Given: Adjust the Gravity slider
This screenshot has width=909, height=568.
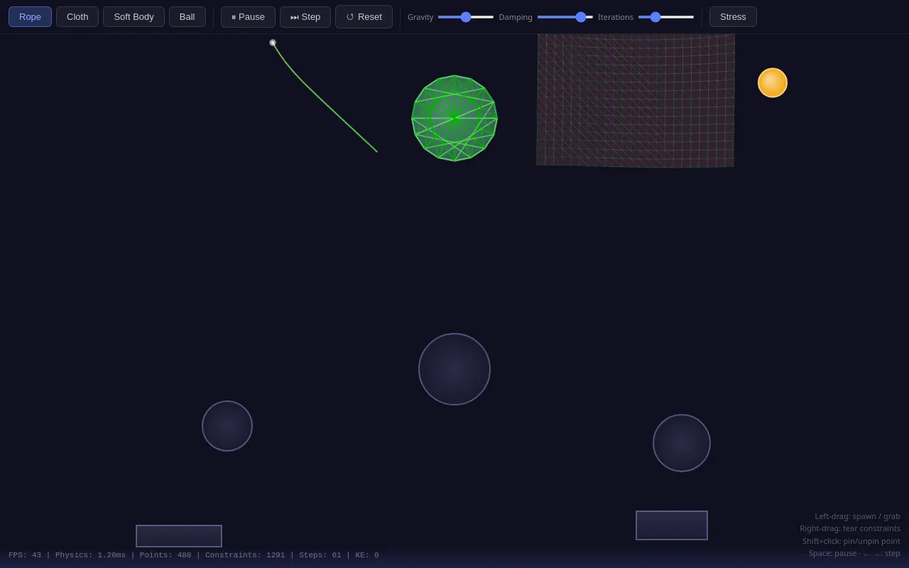Looking at the screenshot, I should [466, 17].
